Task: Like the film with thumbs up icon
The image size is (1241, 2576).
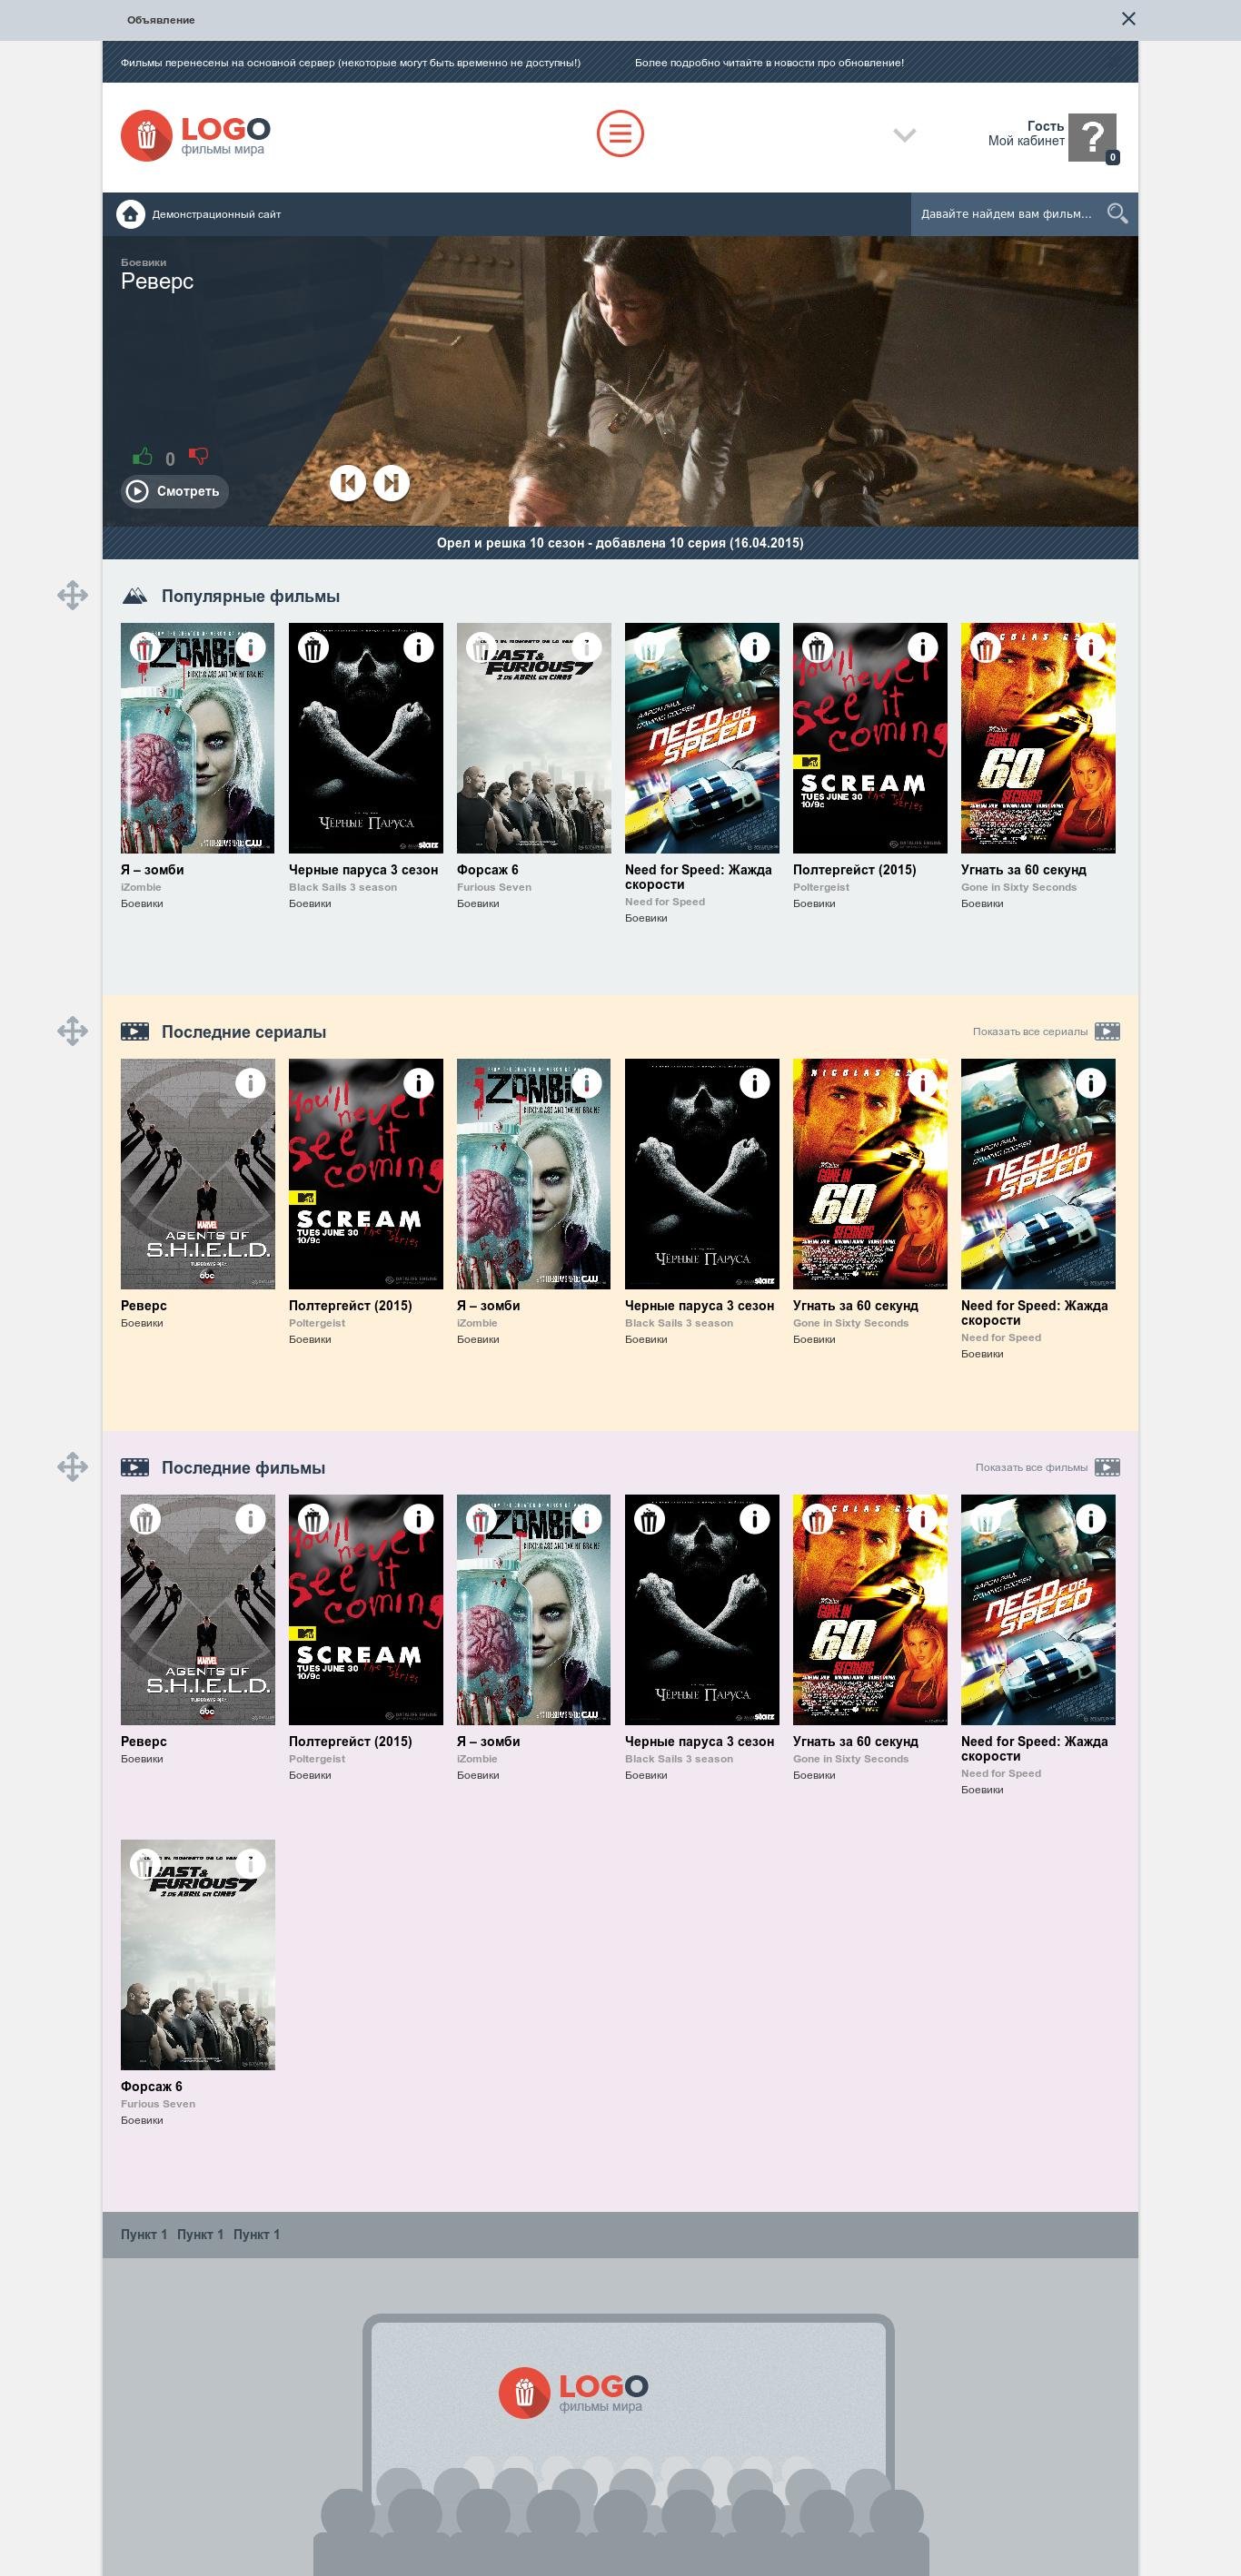Action: point(142,457)
